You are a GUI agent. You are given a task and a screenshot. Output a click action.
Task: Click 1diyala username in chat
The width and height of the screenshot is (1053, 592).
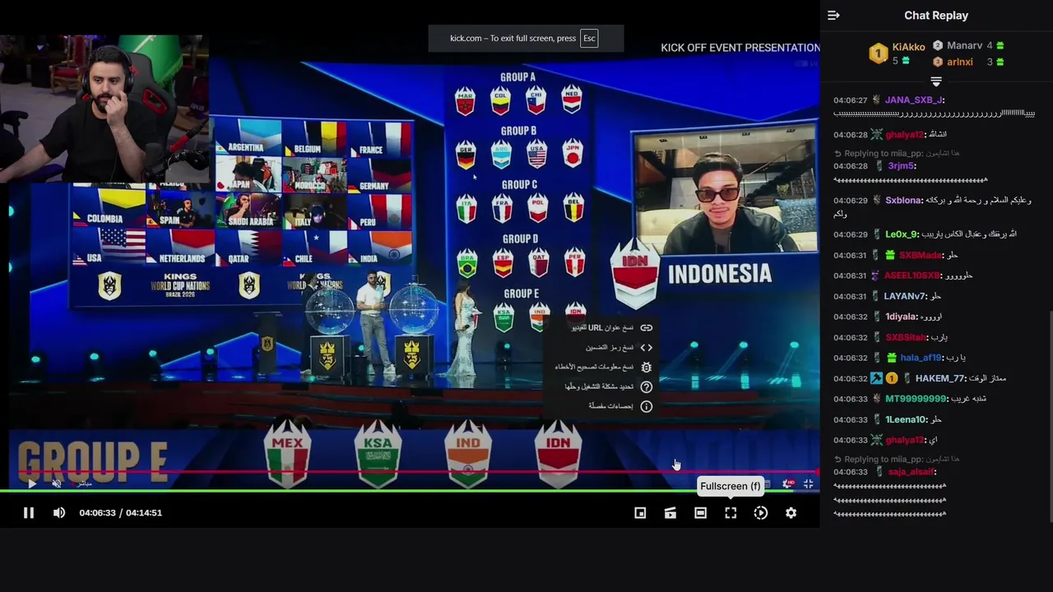pos(902,317)
